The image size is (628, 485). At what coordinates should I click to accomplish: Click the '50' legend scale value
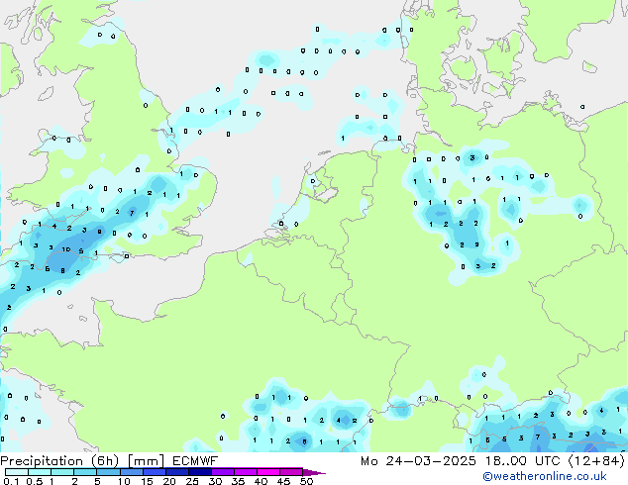[306, 481]
